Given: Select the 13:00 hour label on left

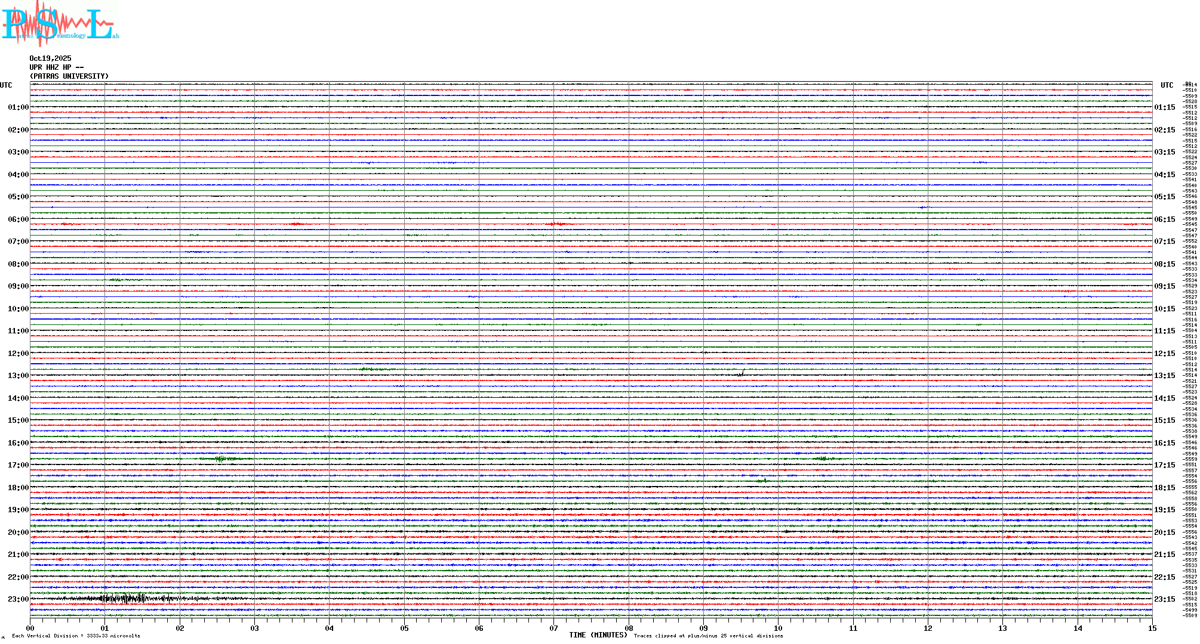Looking at the screenshot, I should (18, 376).
